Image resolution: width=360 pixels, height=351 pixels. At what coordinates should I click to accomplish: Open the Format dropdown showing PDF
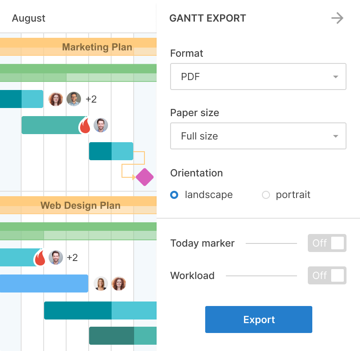coord(258,76)
